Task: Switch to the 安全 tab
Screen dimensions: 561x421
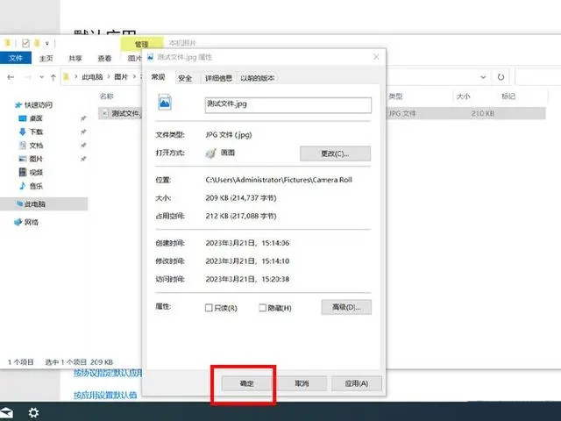Action: tap(185, 78)
